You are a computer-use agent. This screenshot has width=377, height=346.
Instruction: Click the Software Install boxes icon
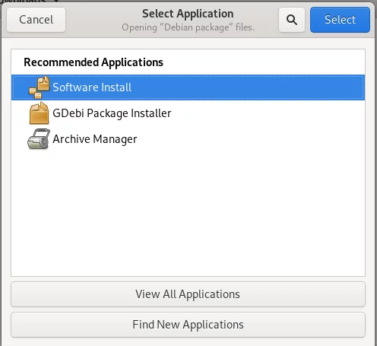pos(39,87)
